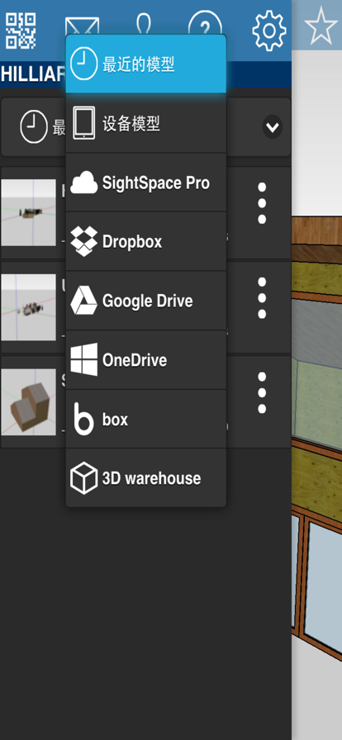Click the OneDrive Windows logo icon
Image resolution: width=342 pixels, height=740 pixels.
tap(83, 359)
